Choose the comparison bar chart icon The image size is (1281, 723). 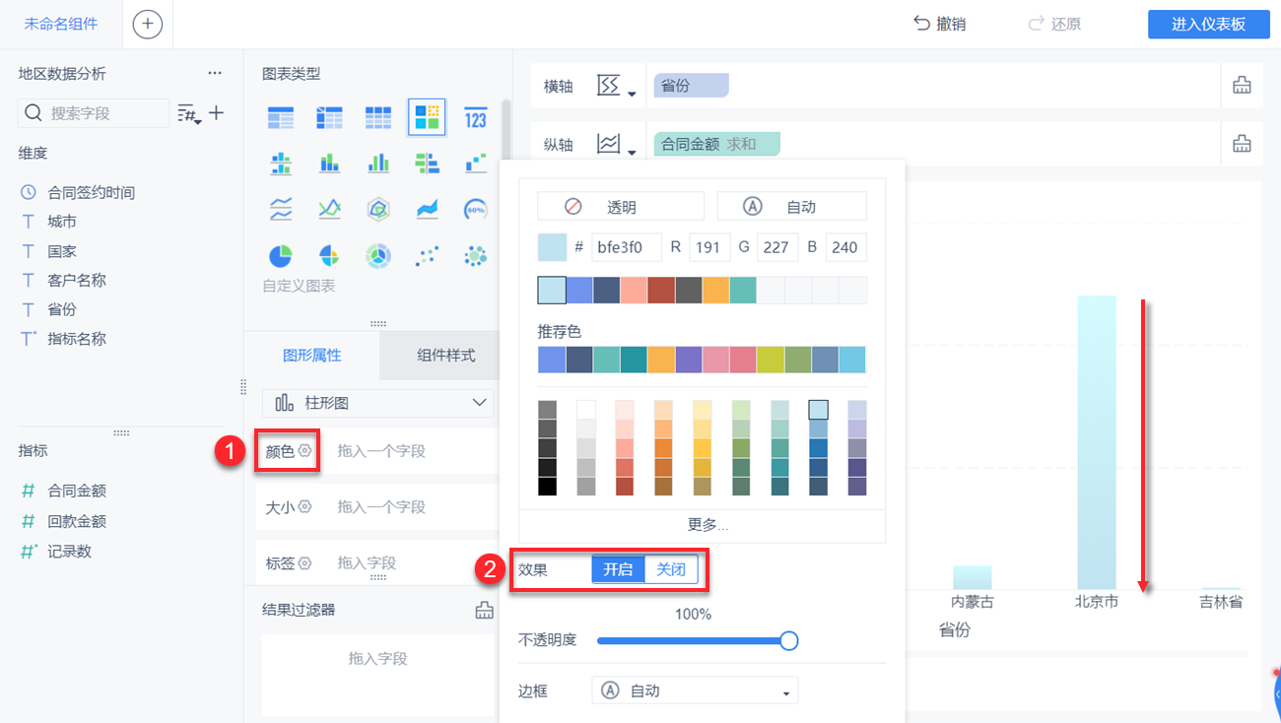[427, 163]
